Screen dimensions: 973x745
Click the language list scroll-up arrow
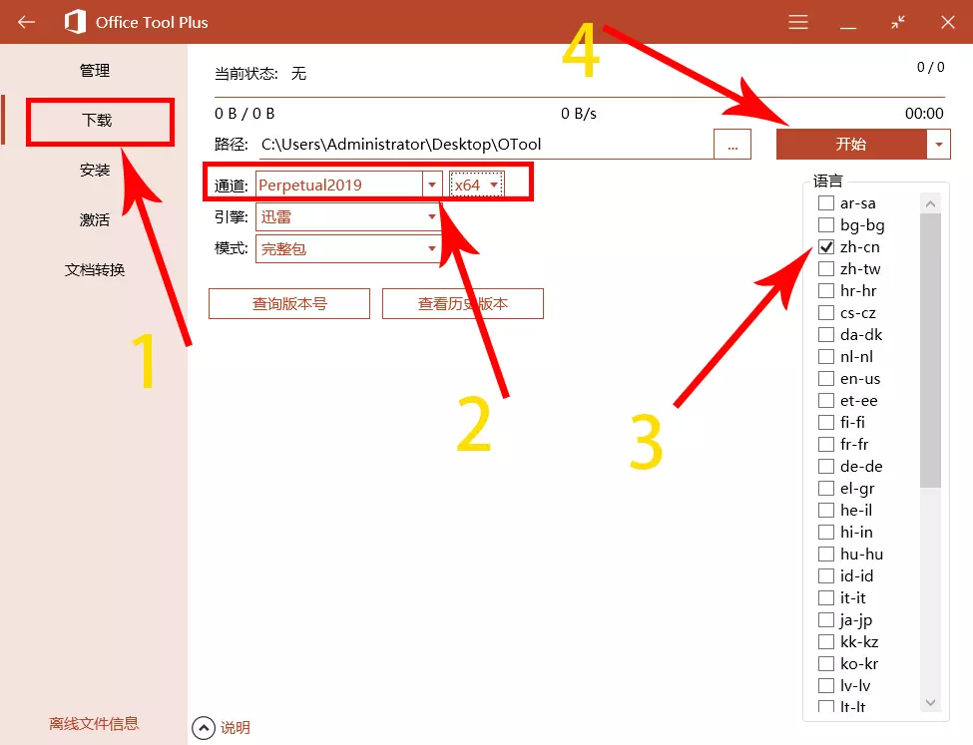tap(930, 203)
